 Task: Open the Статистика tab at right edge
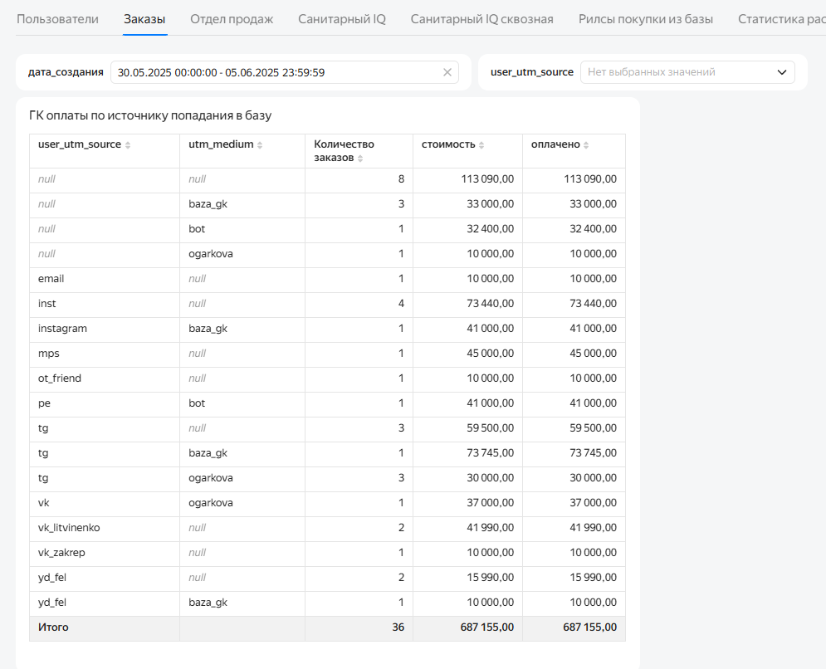pyautogui.click(x=782, y=19)
